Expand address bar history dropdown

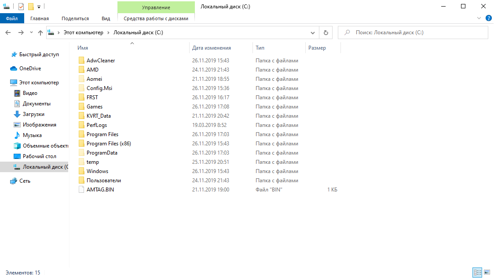click(x=312, y=32)
